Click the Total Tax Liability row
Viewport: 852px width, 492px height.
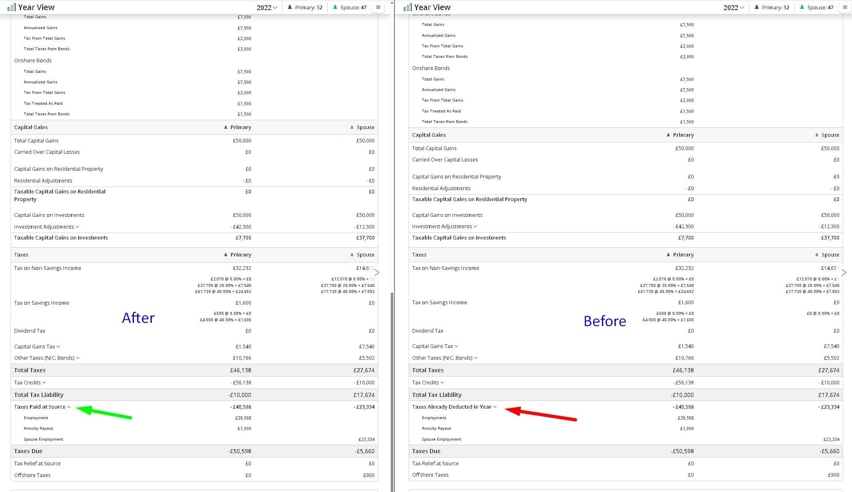coord(39,395)
